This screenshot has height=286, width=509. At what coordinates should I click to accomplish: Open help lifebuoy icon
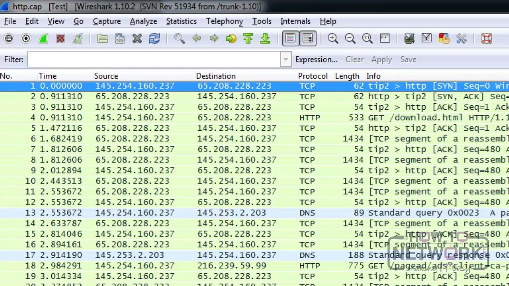pos(487,39)
